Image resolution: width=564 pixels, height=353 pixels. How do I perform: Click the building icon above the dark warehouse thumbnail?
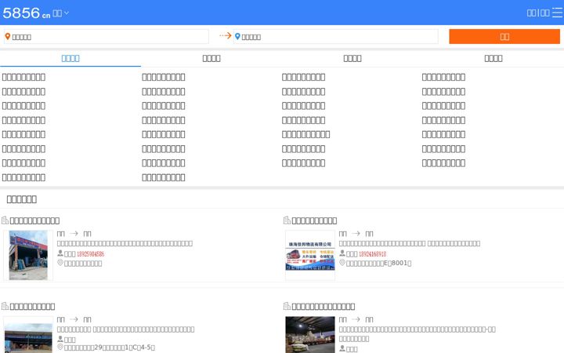pyautogui.click(x=287, y=306)
